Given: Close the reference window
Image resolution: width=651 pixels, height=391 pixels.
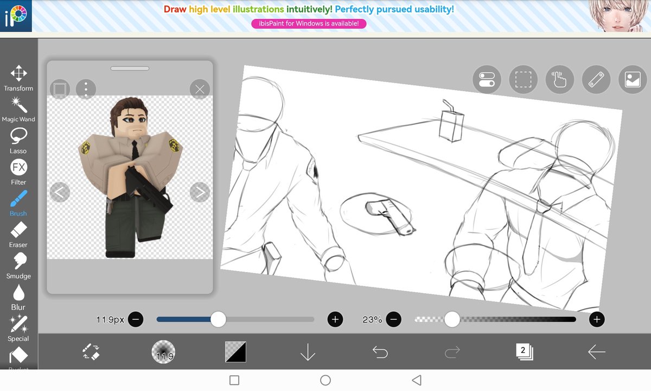Looking at the screenshot, I should (200, 89).
